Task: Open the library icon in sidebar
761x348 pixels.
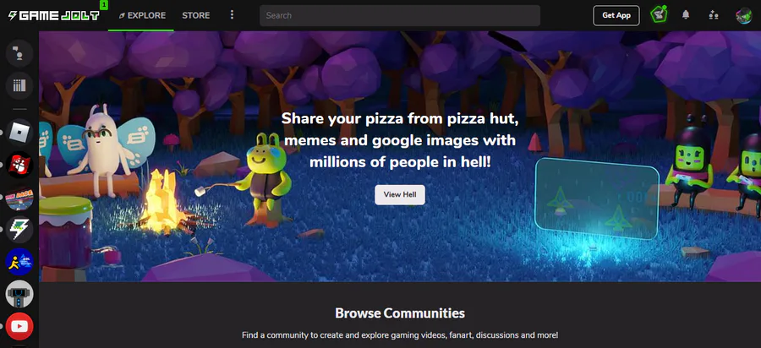Action: click(19, 86)
